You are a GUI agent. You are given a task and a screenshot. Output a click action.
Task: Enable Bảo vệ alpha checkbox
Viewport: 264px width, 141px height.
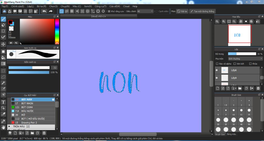217,64
